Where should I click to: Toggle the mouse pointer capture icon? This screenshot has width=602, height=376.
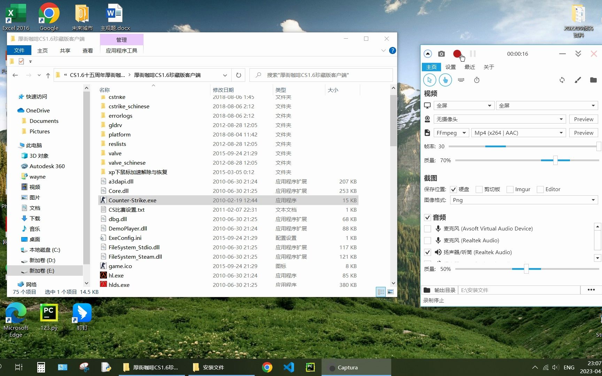(x=430, y=80)
